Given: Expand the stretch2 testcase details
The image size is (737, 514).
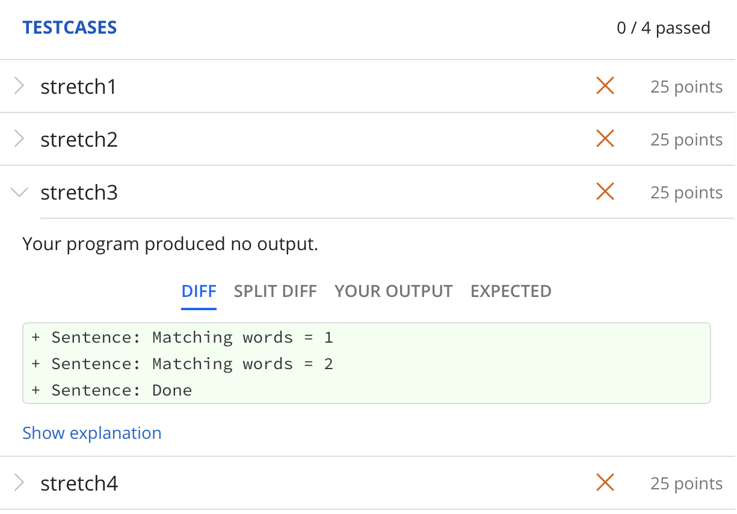Looking at the screenshot, I should (79, 139).
